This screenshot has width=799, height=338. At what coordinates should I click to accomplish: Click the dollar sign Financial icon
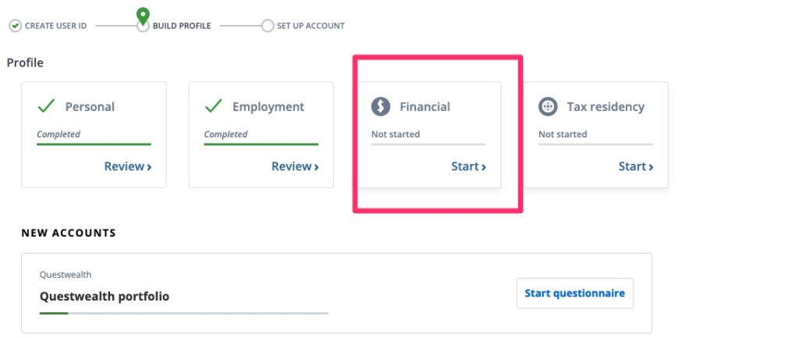[x=380, y=106]
